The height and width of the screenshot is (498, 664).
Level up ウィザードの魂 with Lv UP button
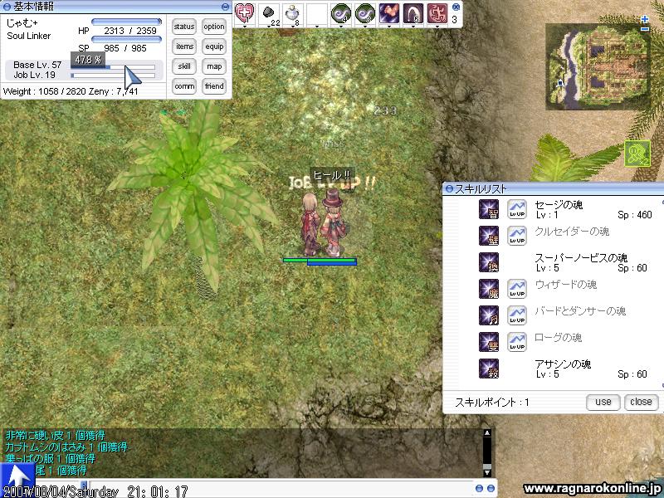(x=517, y=289)
